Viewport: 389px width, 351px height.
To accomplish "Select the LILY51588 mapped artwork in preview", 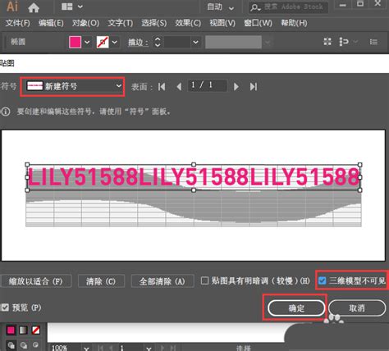I will click(194, 177).
